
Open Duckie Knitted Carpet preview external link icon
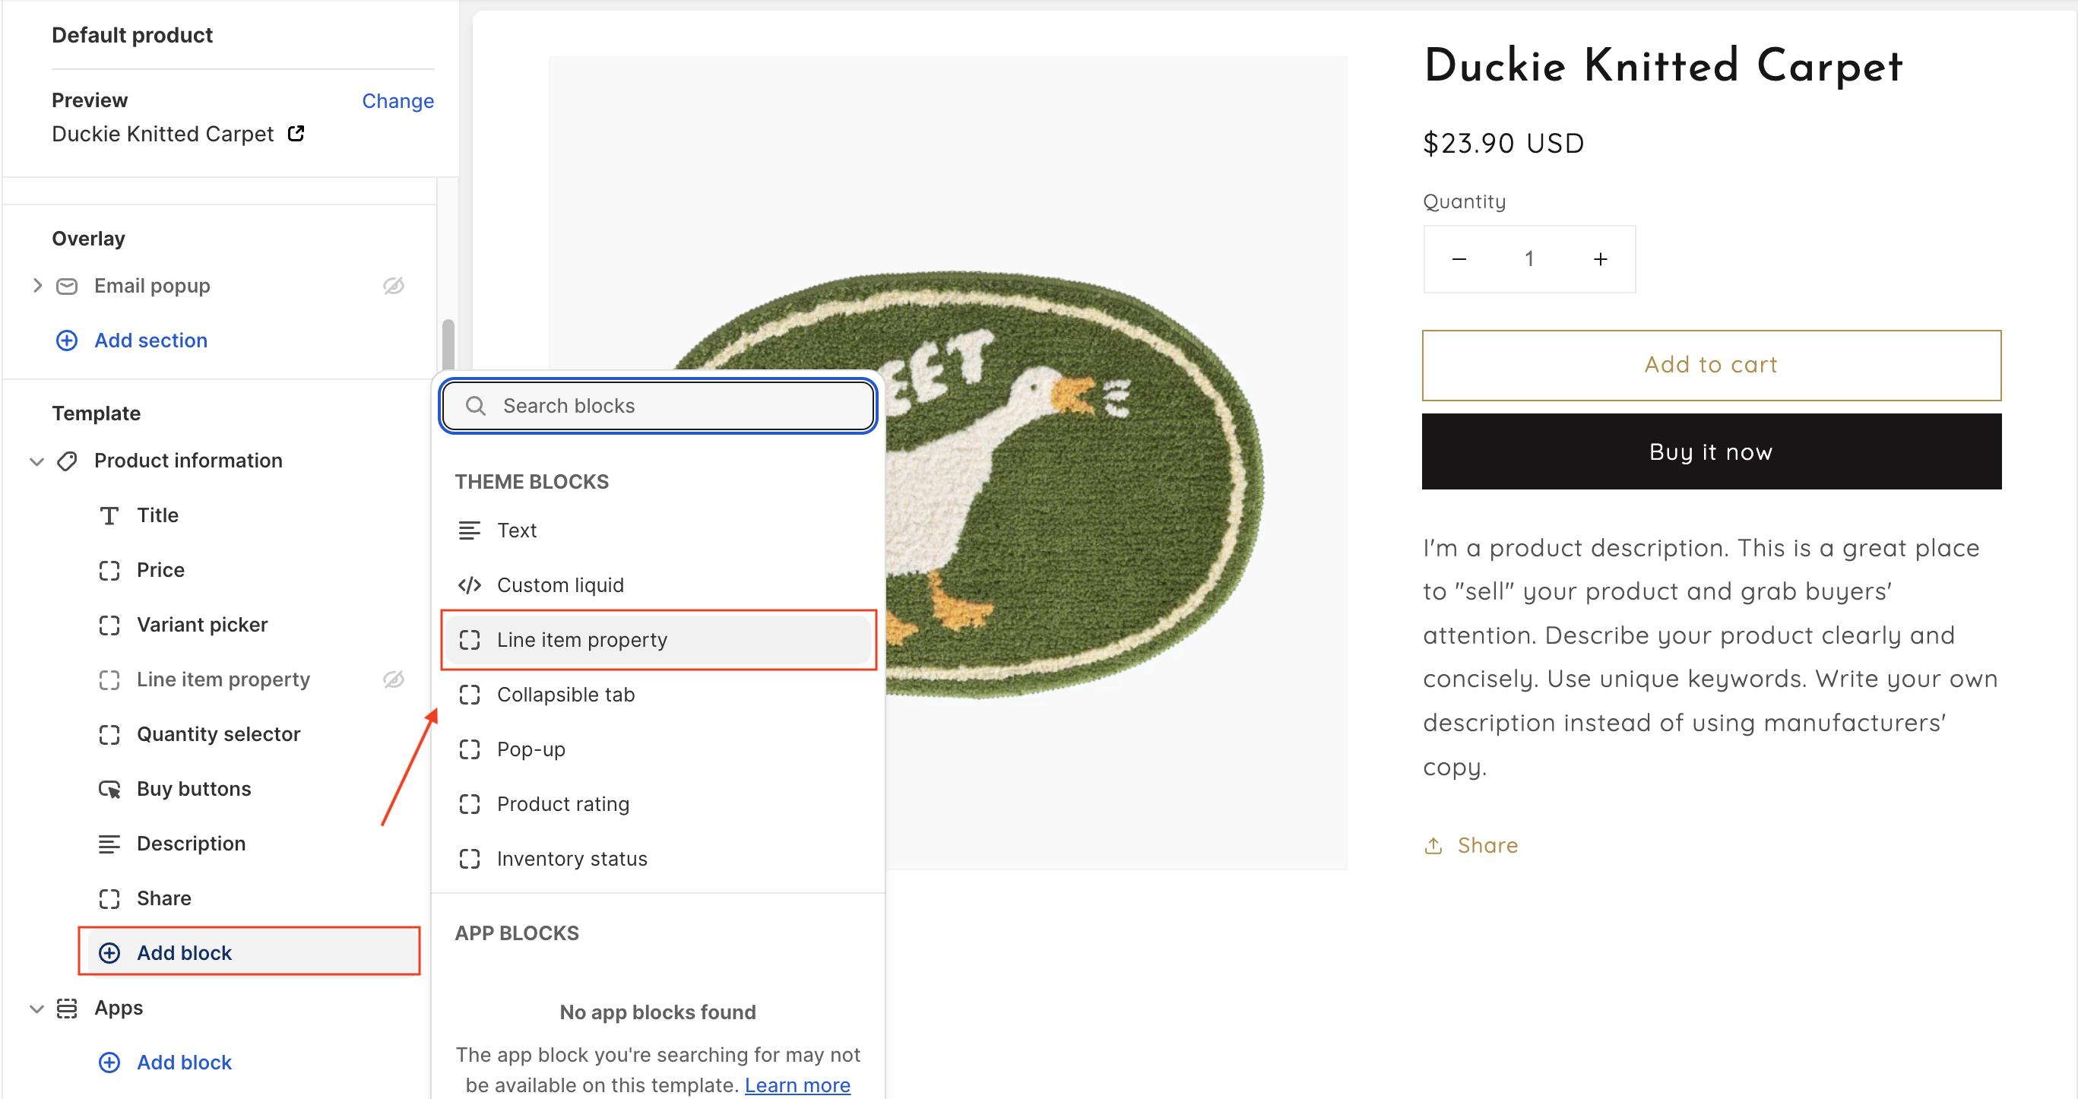coord(296,133)
